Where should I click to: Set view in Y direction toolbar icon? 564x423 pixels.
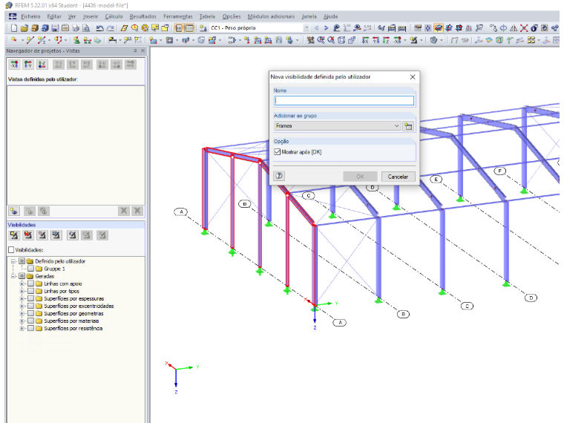click(376, 40)
